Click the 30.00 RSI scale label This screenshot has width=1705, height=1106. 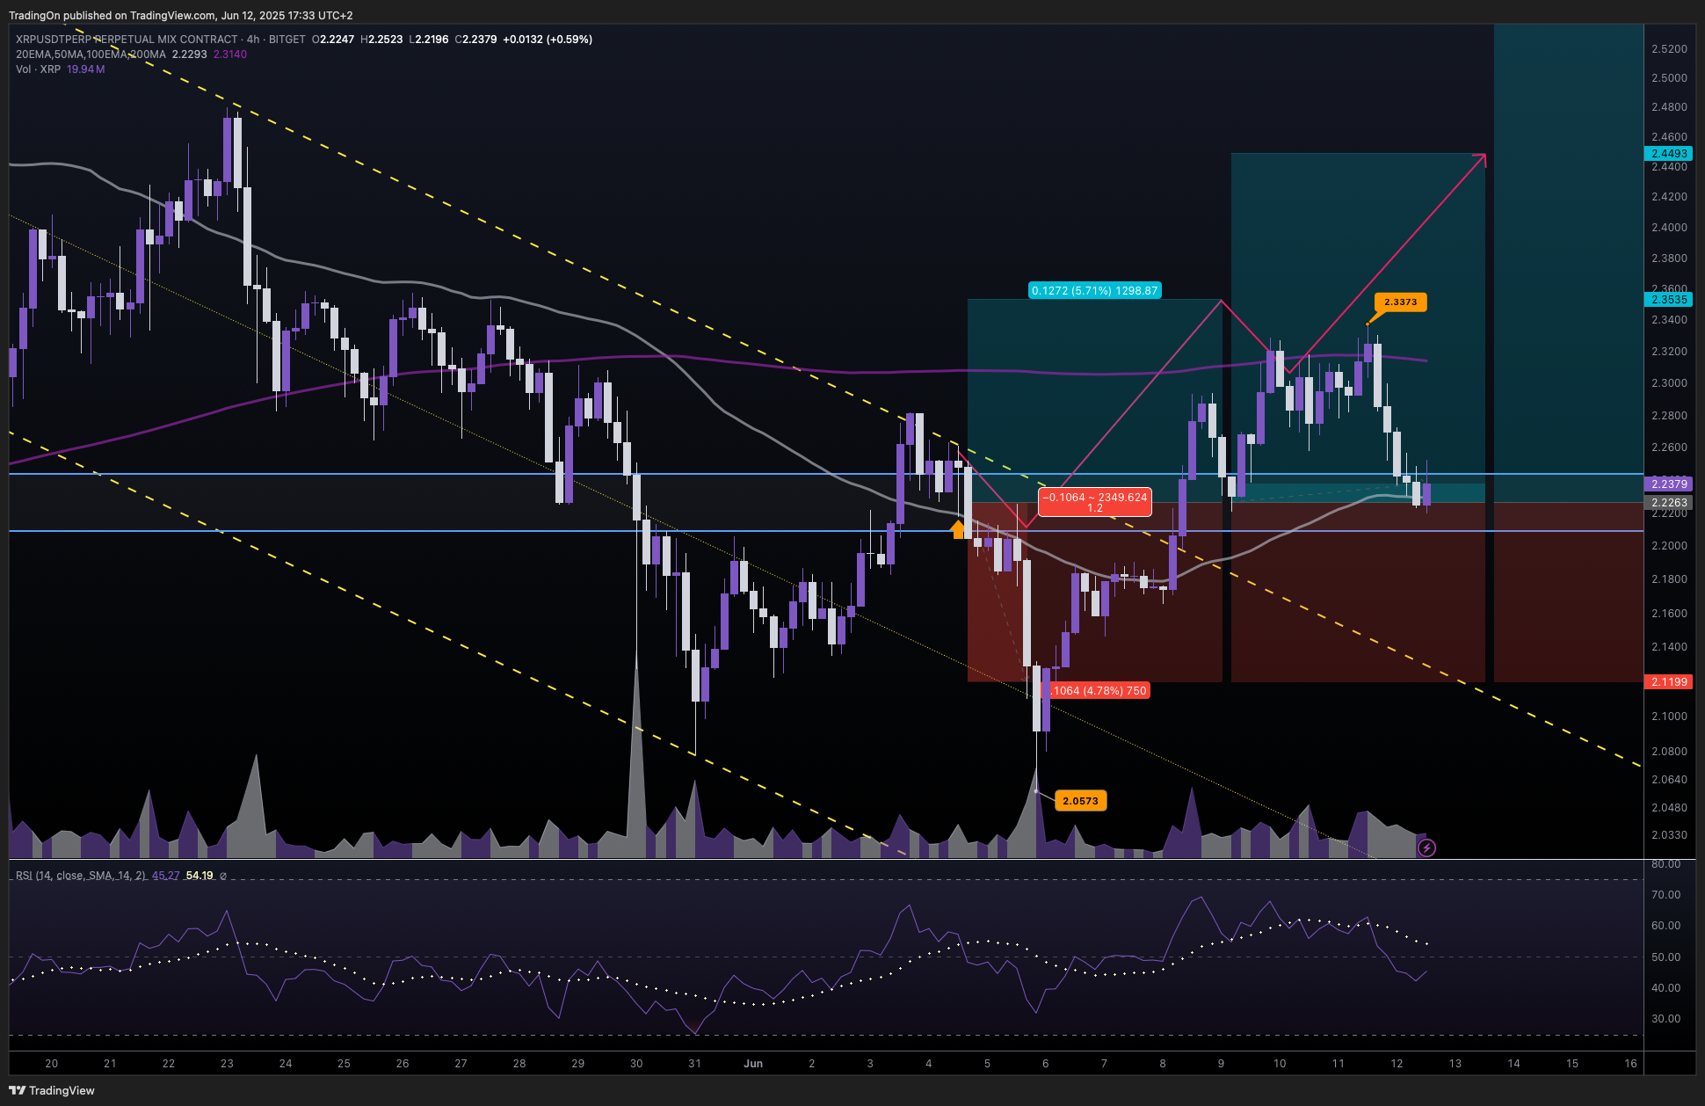1665,1019
